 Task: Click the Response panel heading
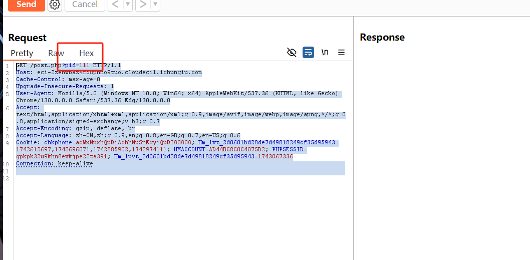(x=382, y=38)
